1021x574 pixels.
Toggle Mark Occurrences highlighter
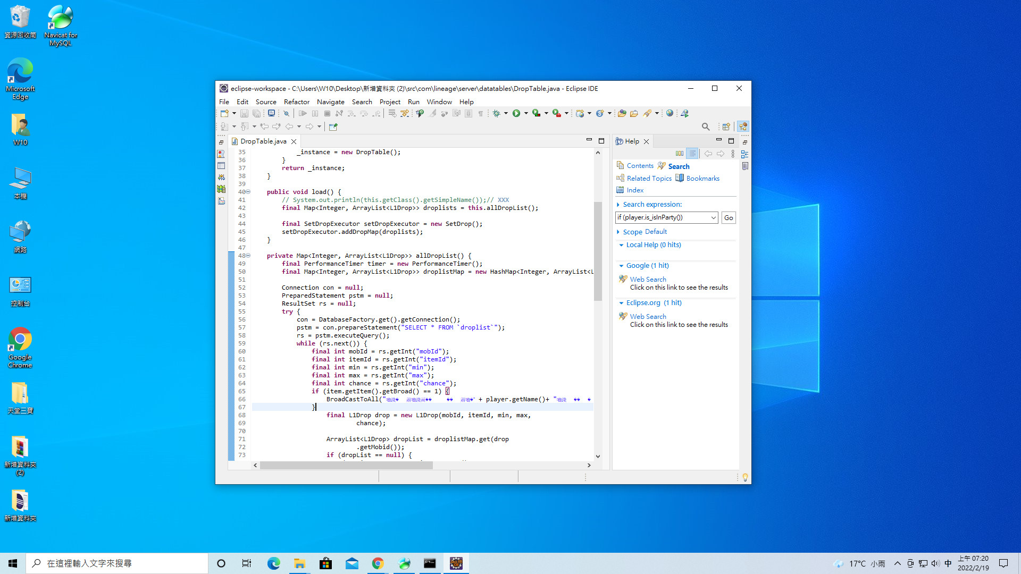(x=432, y=113)
